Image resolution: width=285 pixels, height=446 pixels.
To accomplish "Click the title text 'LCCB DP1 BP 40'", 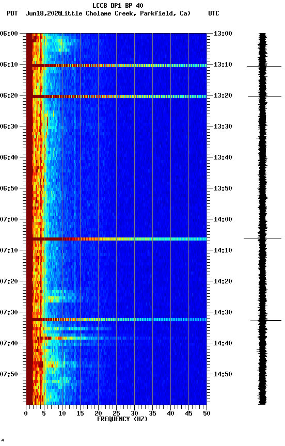I will pos(118,5).
